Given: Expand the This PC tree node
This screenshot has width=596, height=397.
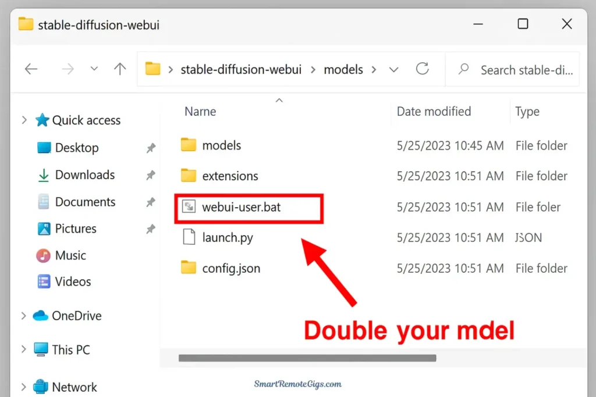Looking at the screenshot, I should 24,349.
